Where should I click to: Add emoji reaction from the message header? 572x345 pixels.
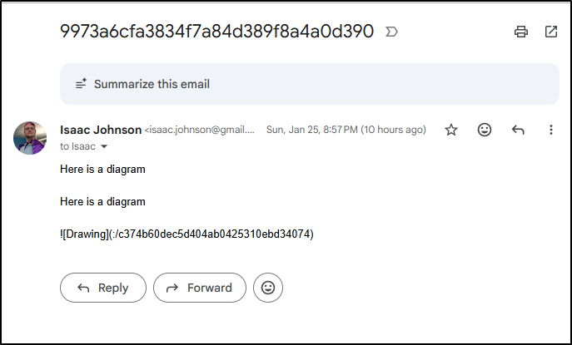(x=485, y=130)
